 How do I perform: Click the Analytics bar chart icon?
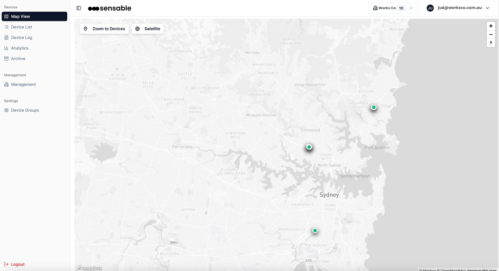click(x=6, y=48)
